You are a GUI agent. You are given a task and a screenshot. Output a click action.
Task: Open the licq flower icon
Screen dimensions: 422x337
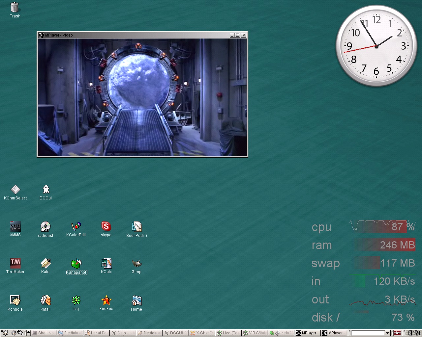pos(76,303)
